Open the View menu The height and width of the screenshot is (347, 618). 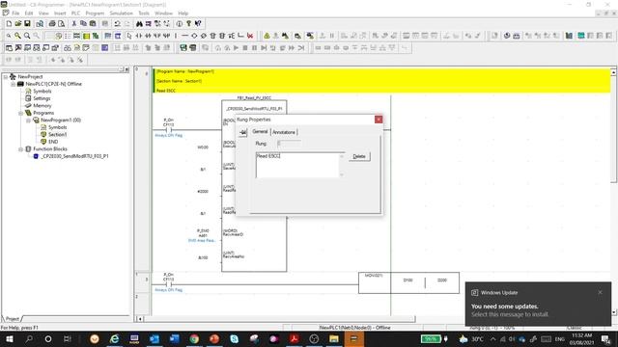tap(43, 13)
